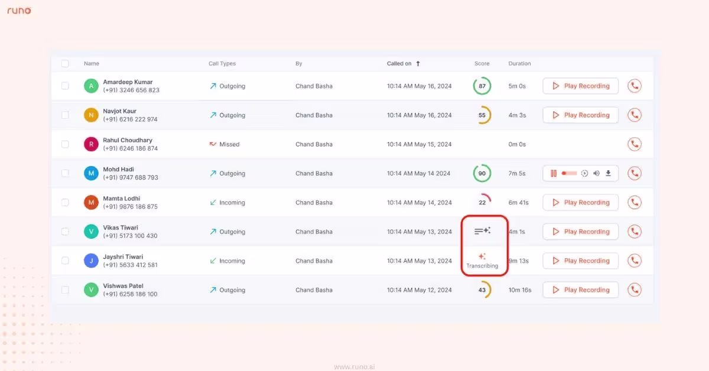Tap the call icon next to Rahul Choudhary
The height and width of the screenshot is (371, 709).
[x=635, y=144]
